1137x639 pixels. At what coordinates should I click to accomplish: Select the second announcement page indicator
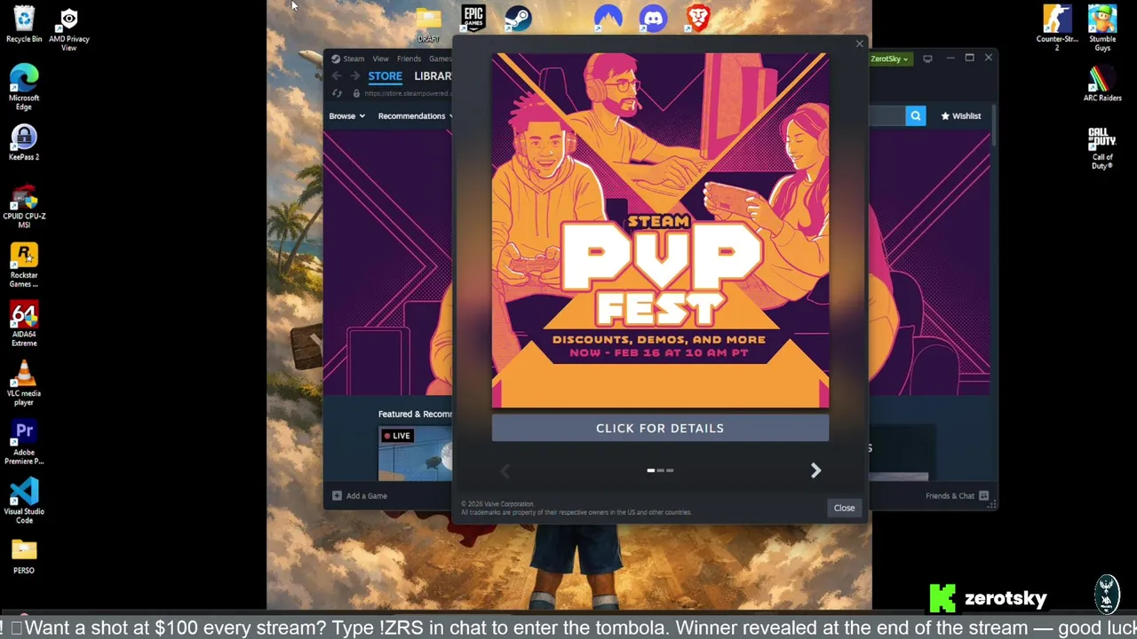tap(660, 470)
